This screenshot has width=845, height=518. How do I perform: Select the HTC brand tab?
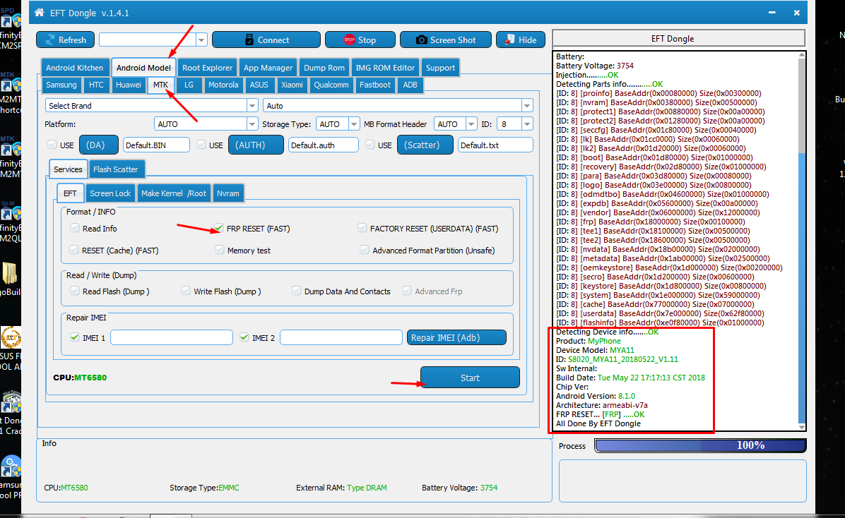[97, 85]
